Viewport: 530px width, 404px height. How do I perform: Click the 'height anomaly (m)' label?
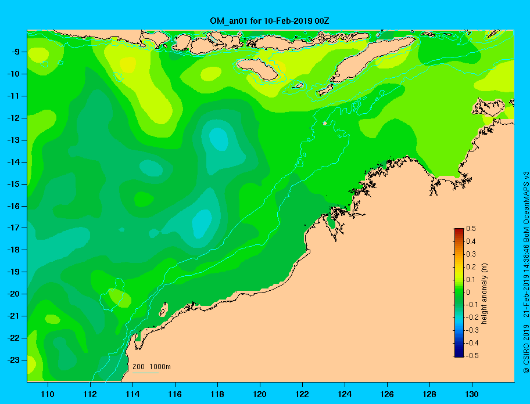click(x=484, y=293)
